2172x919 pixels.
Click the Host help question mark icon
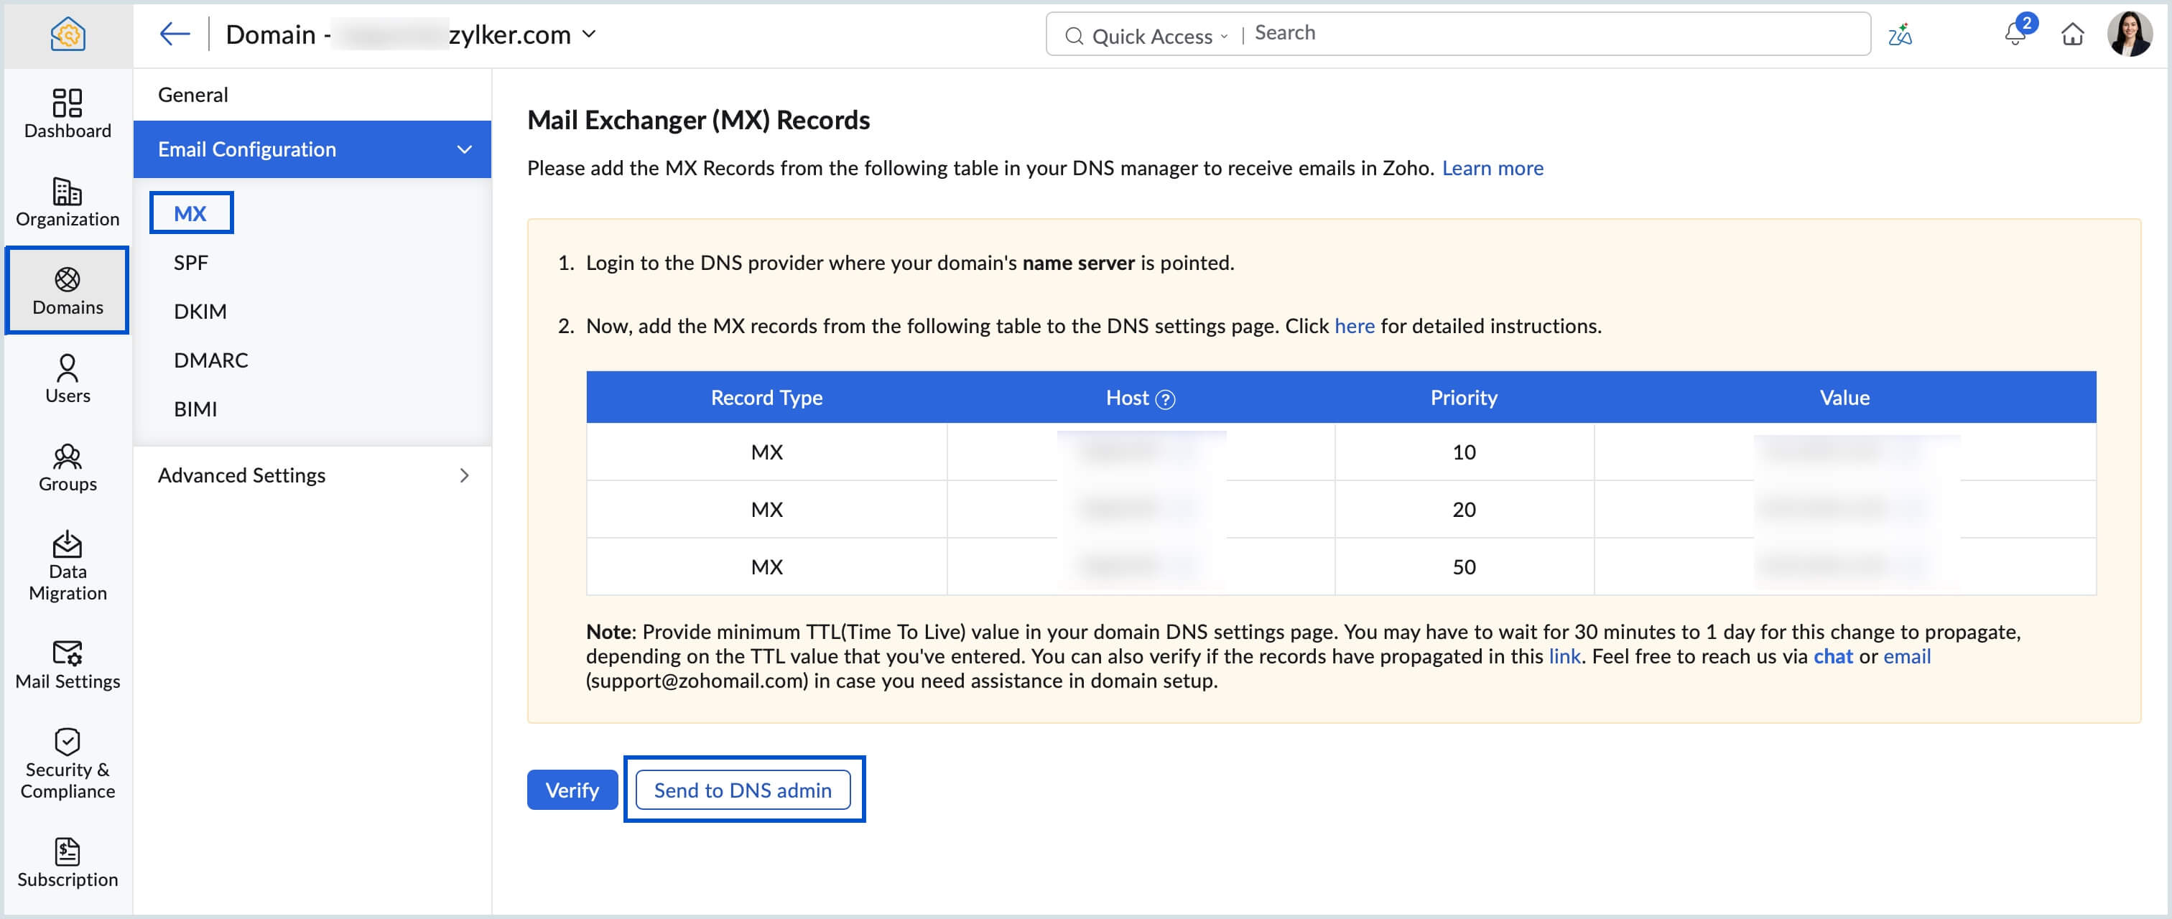click(1165, 398)
